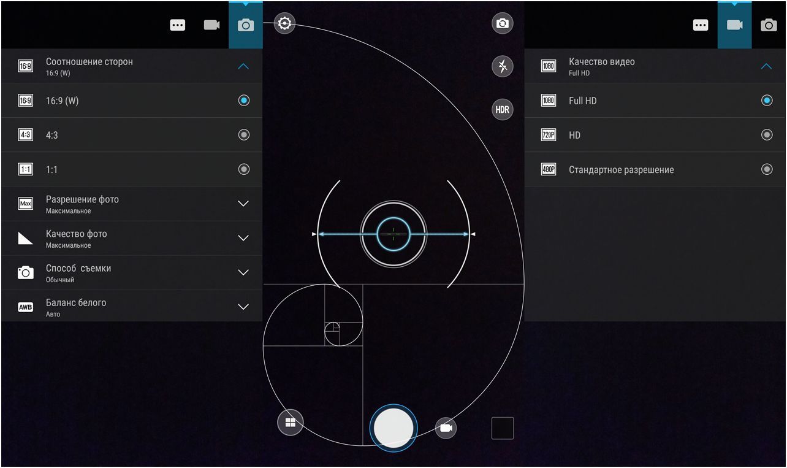Start video recording with camcorder button
The height and width of the screenshot is (468, 787).
[x=446, y=428]
